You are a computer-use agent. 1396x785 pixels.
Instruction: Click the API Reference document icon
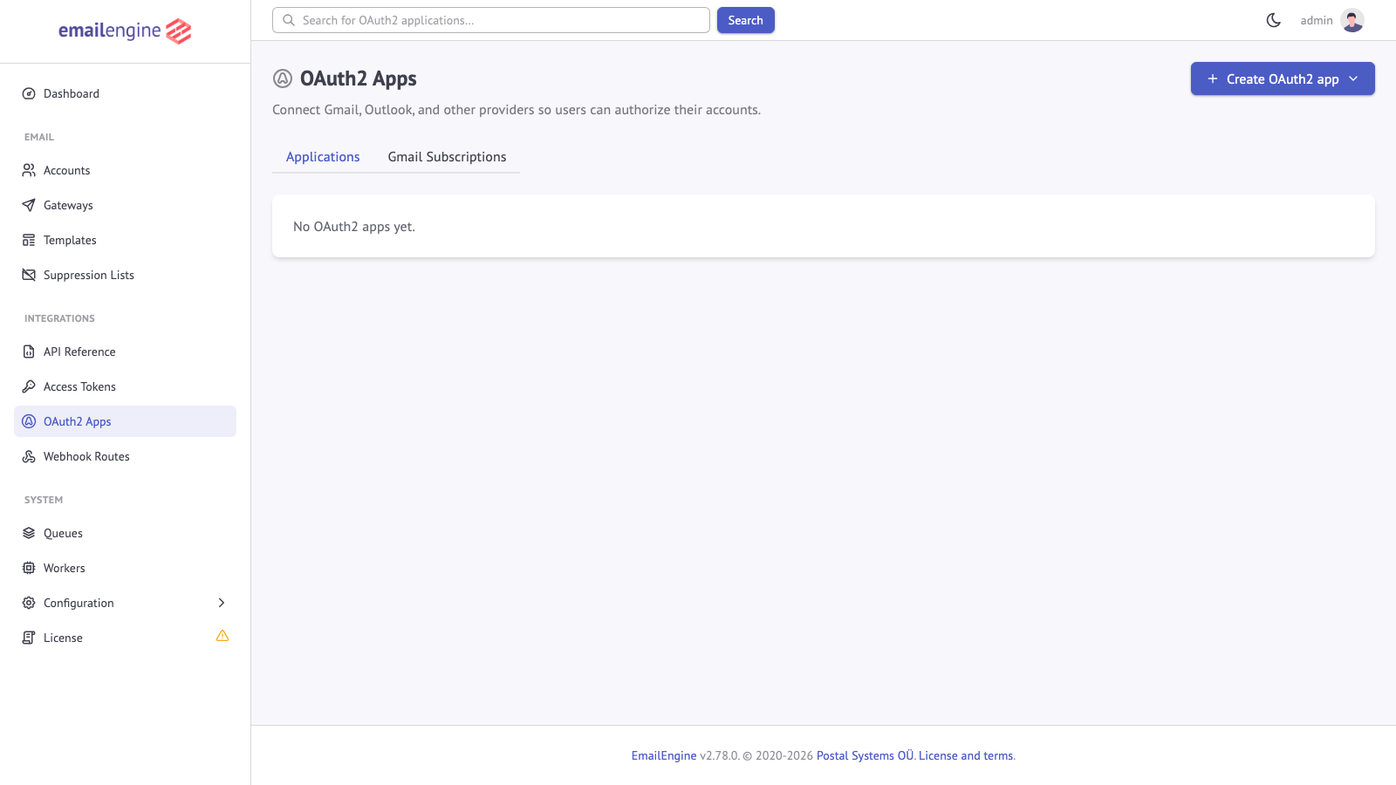(29, 352)
